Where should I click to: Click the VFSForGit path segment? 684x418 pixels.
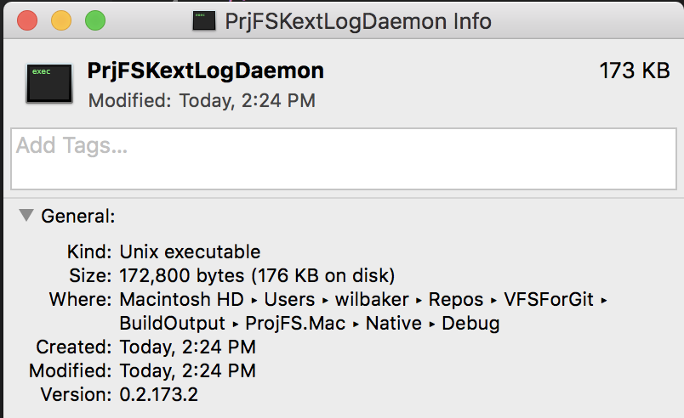pos(550,300)
